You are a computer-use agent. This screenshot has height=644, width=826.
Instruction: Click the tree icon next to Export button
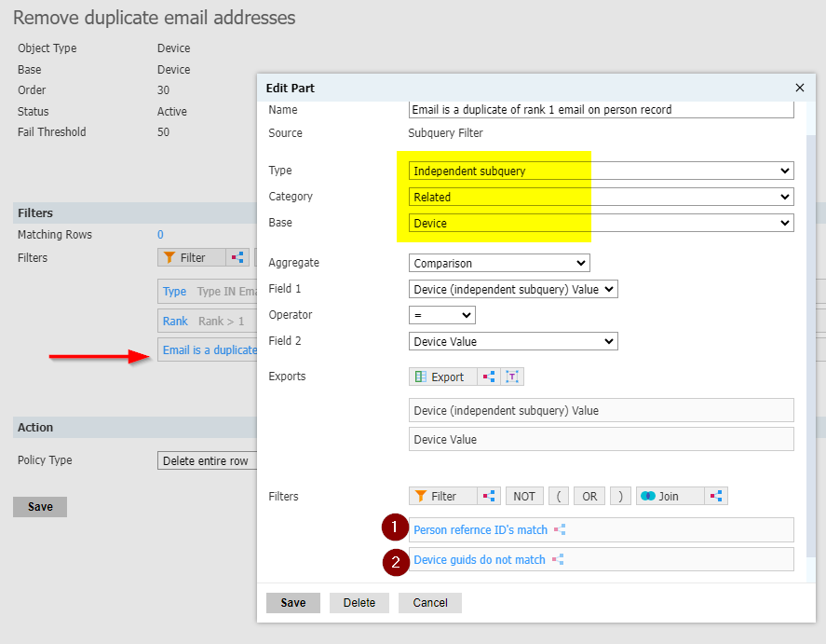pos(489,377)
